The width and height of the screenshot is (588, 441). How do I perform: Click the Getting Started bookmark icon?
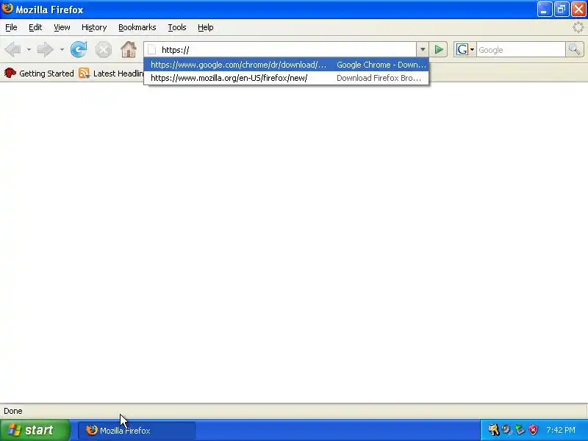click(10, 73)
